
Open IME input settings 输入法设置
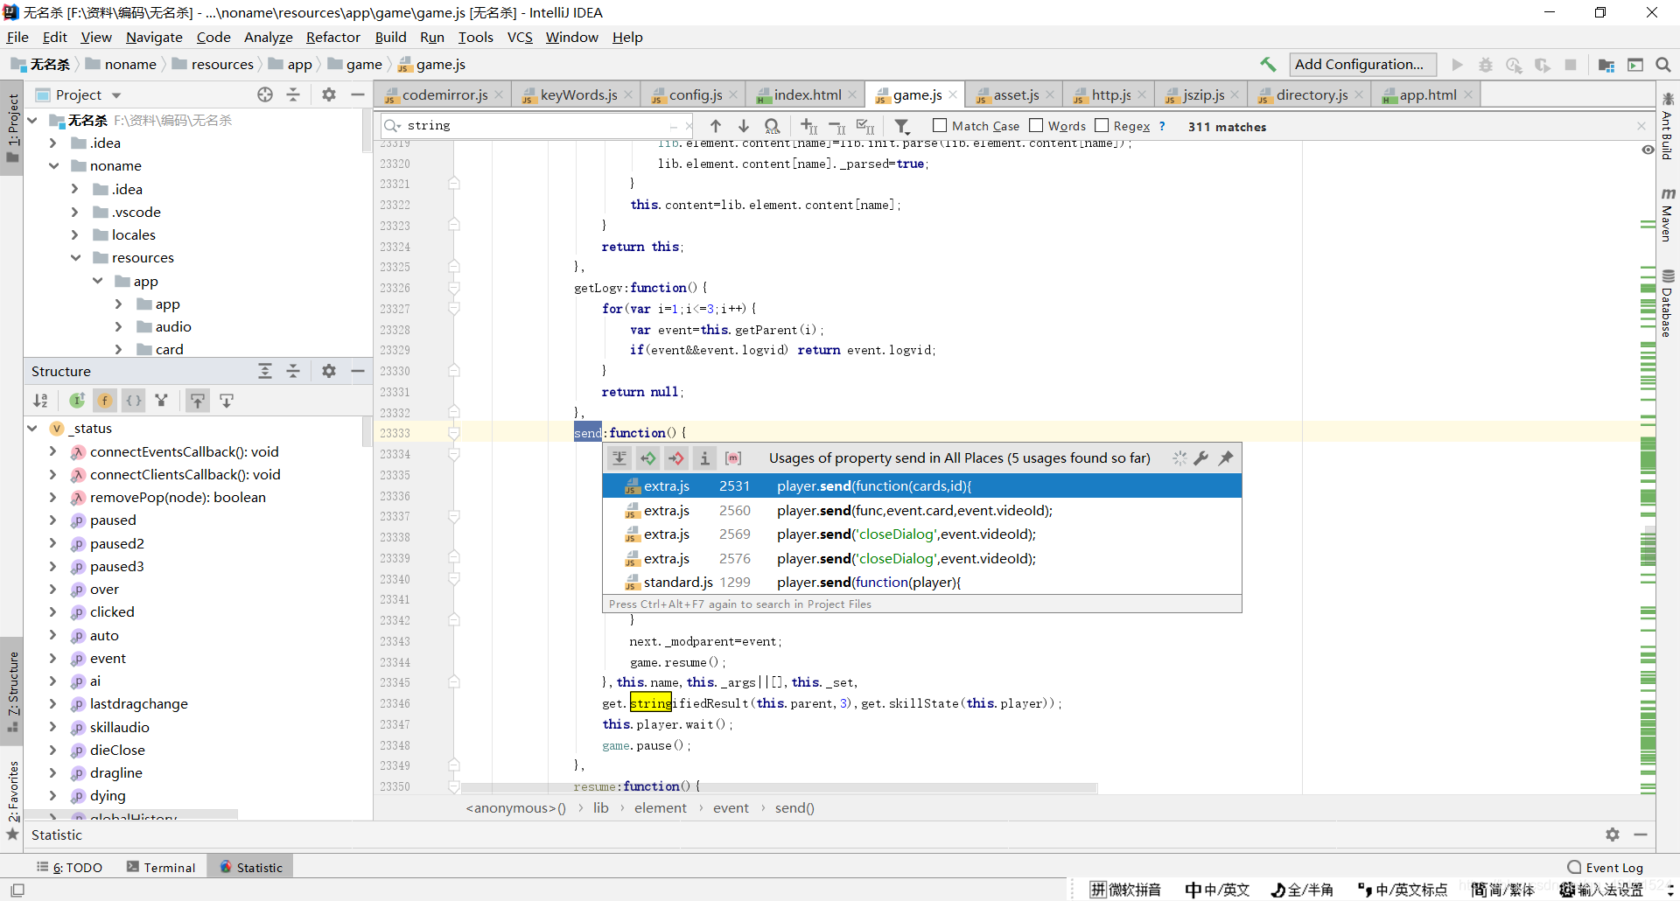coord(1601,890)
